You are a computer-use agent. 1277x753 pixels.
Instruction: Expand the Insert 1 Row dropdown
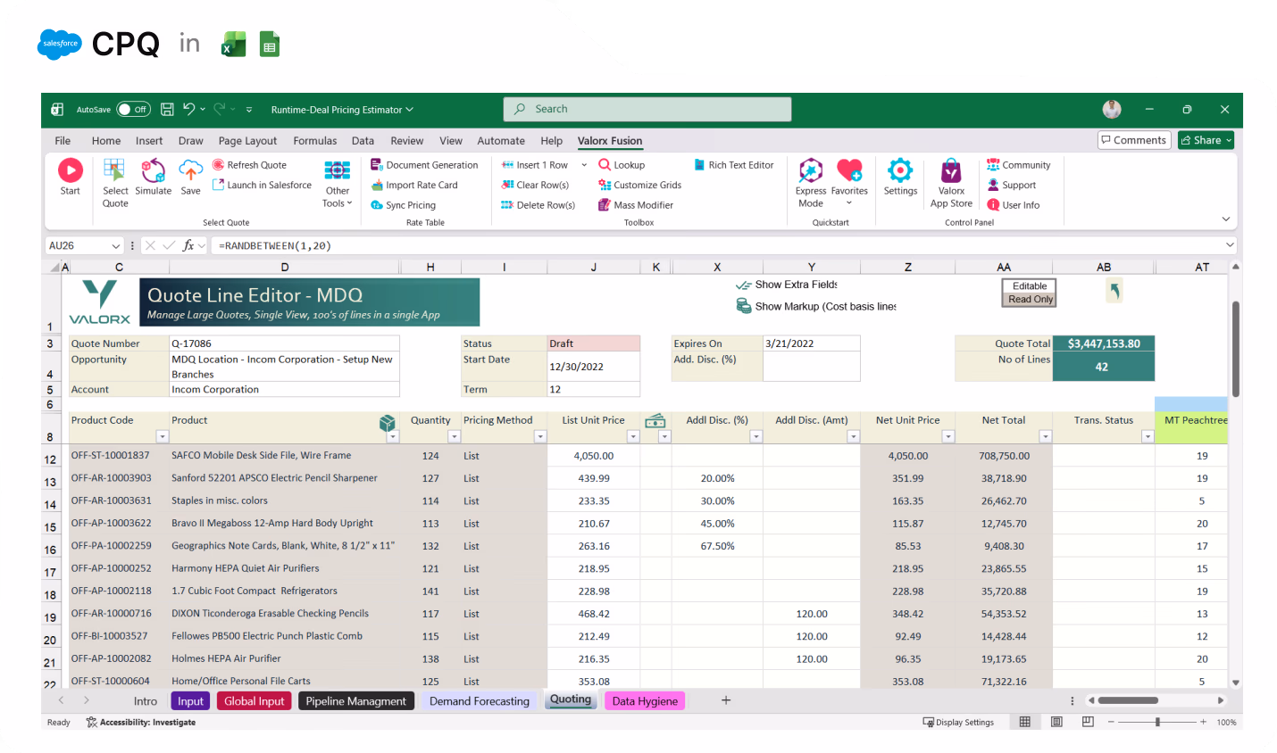[585, 164]
